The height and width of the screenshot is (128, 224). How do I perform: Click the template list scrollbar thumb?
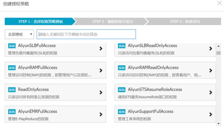[218, 53]
